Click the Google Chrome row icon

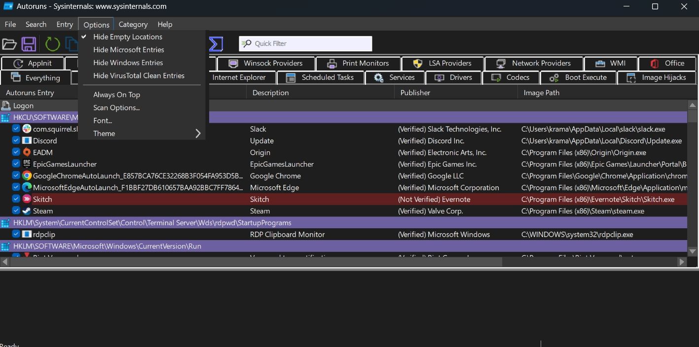point(27,176)
